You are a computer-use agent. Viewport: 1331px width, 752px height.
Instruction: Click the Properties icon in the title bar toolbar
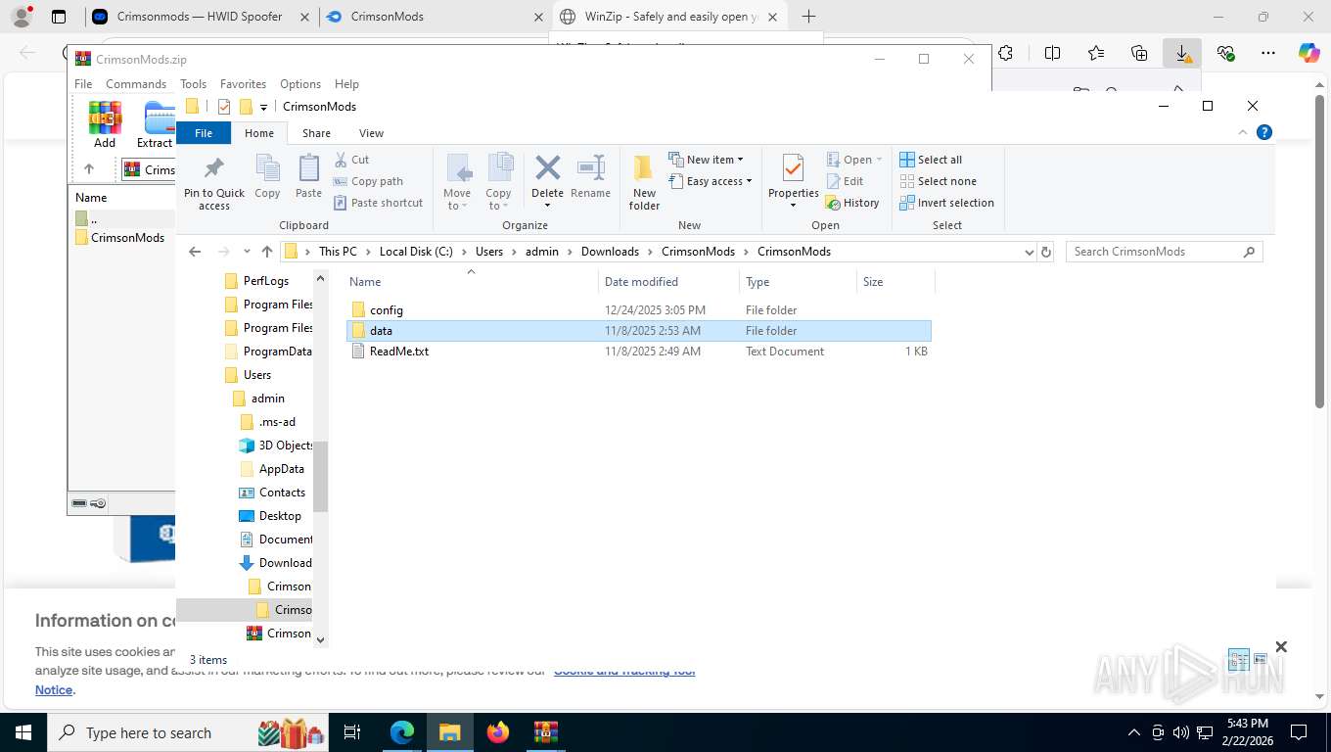tap(224, 107)
